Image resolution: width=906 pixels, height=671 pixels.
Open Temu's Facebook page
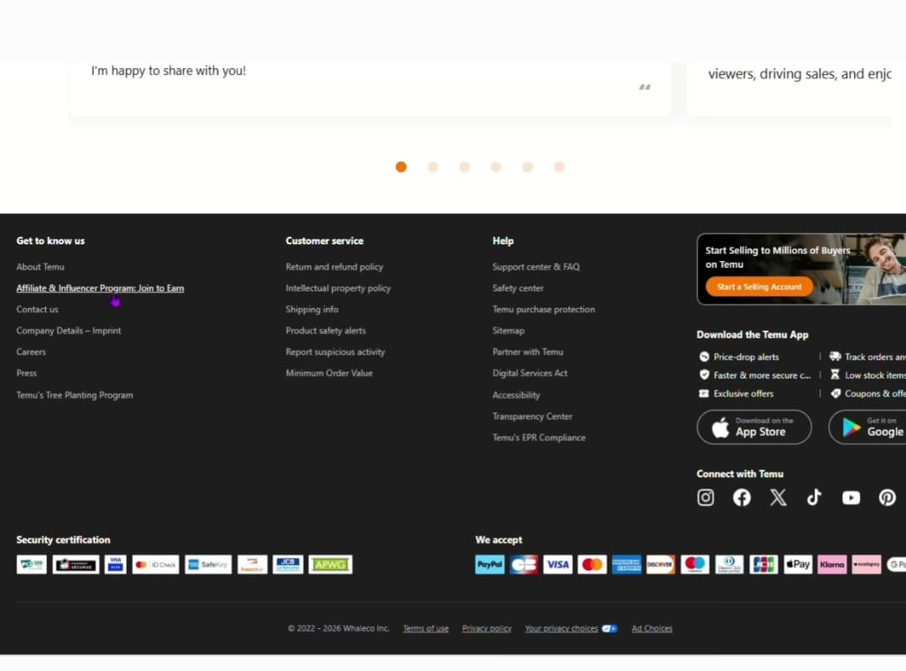(x=742, y=497)
